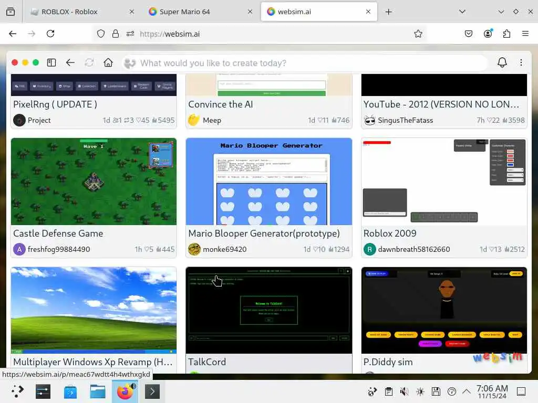Open the Castle Defense Game thumbnail
Viewport: 538px width, 403px height.
click(94, 182)
